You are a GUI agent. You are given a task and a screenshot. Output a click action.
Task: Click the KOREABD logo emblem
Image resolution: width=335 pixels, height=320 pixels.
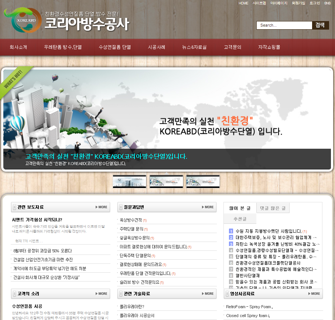(23, 20)
